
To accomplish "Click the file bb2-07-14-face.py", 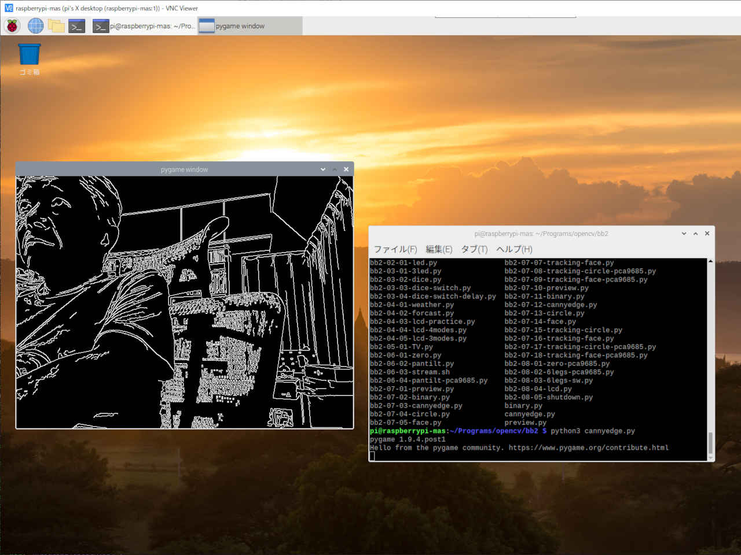I will (540, 321).
